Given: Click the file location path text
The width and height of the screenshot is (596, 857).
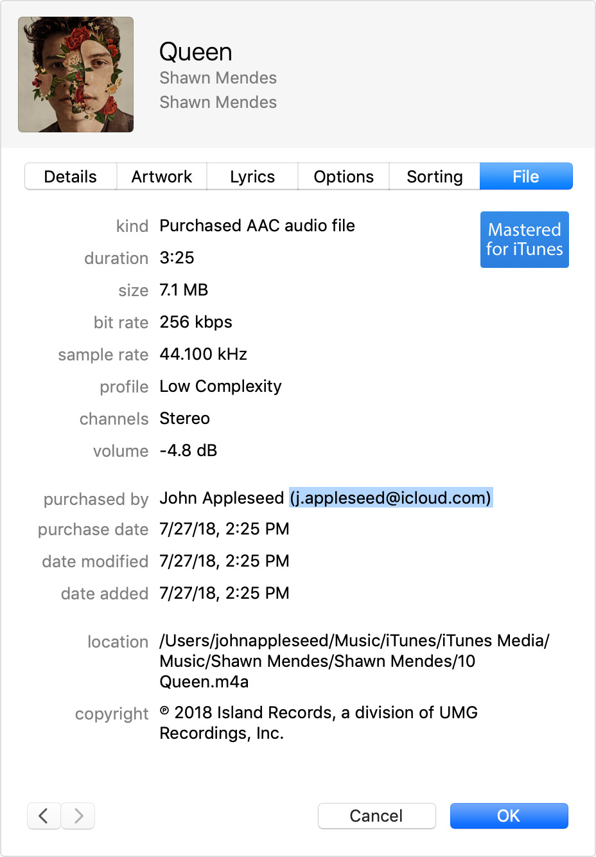Looking at the screenshot, I should (x=355, y=661).
